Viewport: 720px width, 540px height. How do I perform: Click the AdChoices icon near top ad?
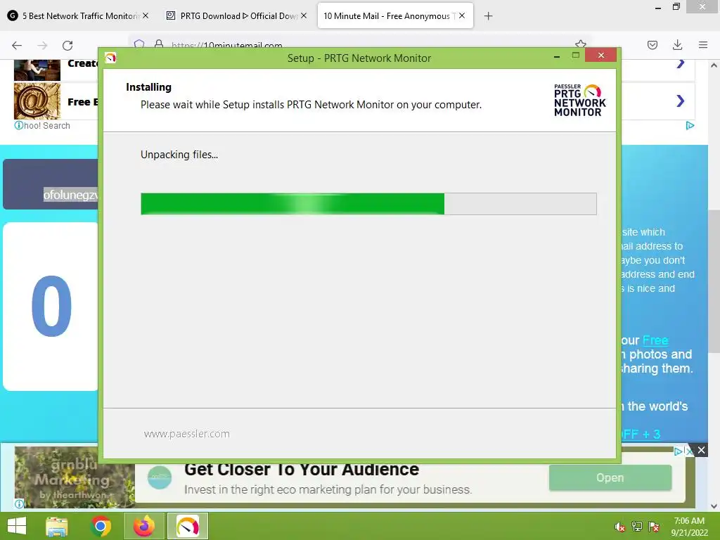click(x=690, y=125)
